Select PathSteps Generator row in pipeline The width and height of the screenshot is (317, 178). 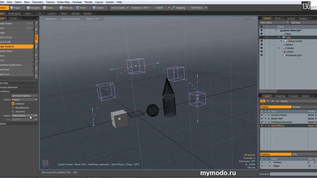tap(288, 122)
